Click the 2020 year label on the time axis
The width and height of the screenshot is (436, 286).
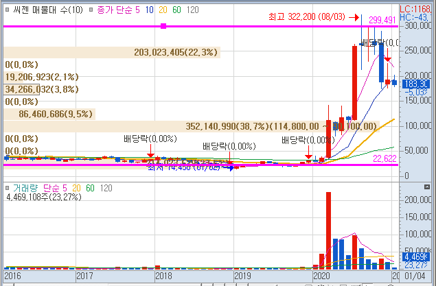(x=322, y=276)
